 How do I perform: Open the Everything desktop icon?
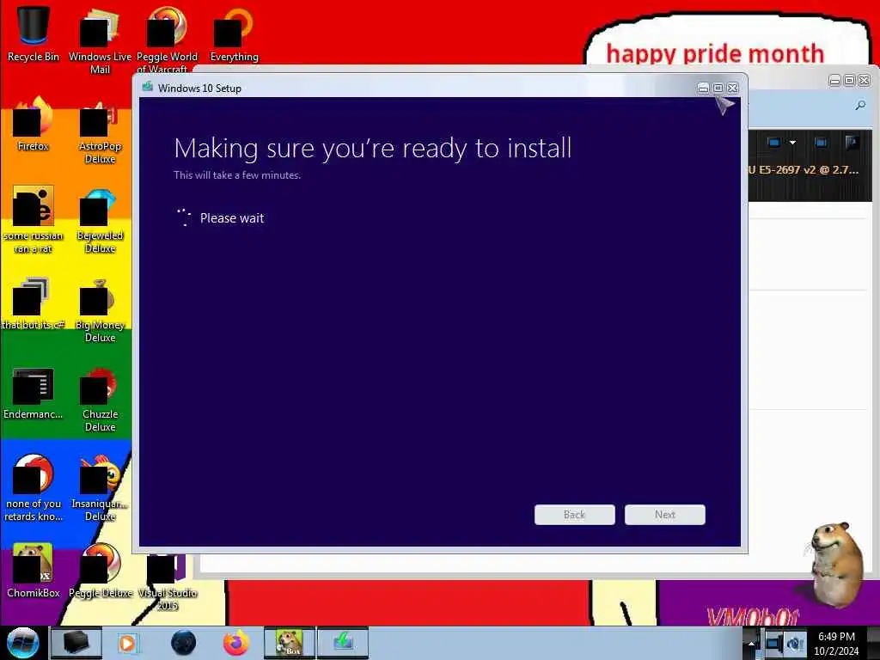[234, 34]
